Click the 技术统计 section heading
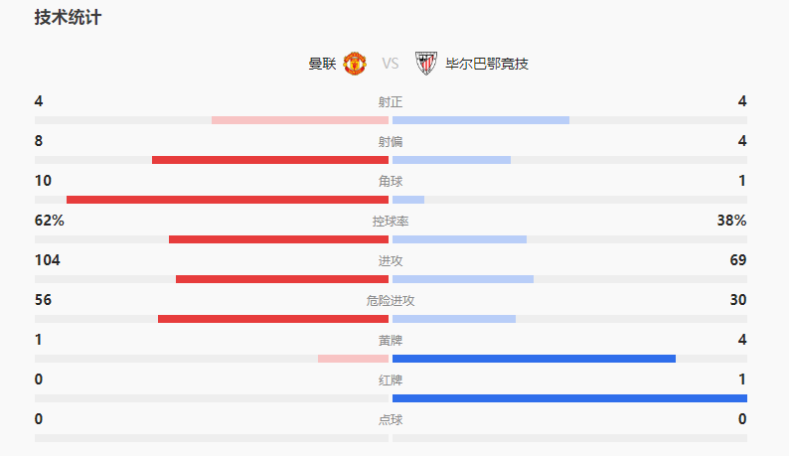The image size is (789, 456). point(68,18)
